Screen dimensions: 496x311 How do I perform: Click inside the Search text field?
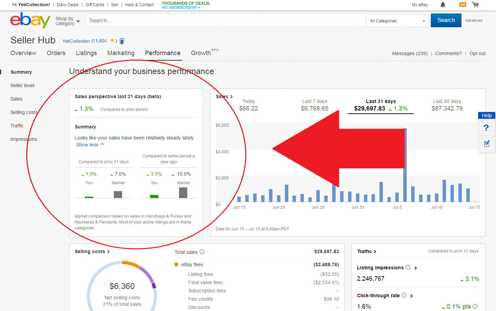(x=226, y=20)
